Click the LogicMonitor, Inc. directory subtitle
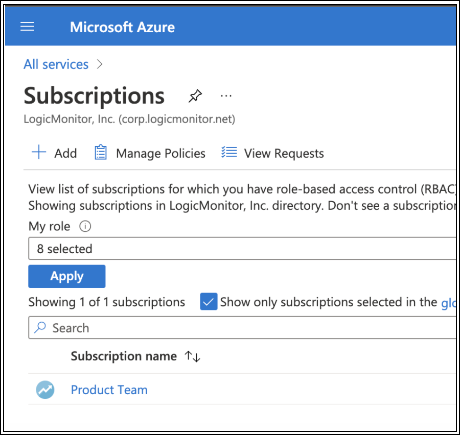460x435 pixels. (129, 119)
